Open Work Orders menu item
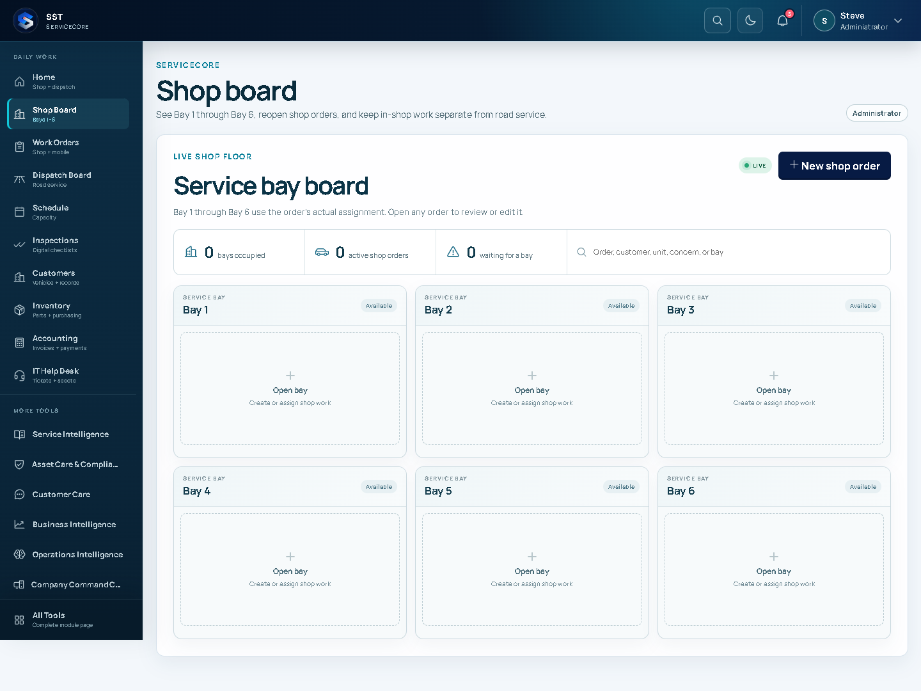The width and height of the screenshot is (921, 691). pos(68,147)
